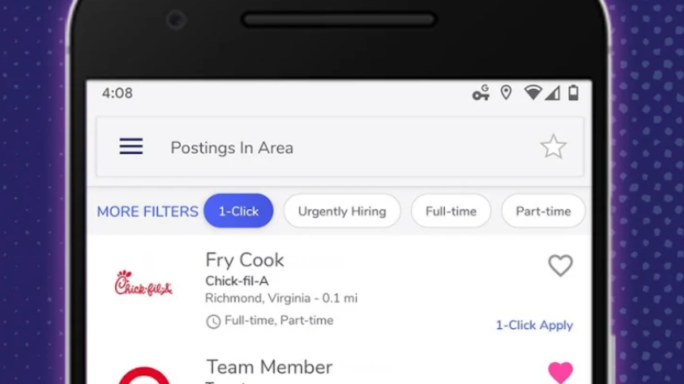Select the Full-time filter tab

tap(450, 211)
